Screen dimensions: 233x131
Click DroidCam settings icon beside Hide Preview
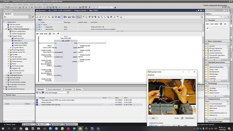click(x=182, y=118)
